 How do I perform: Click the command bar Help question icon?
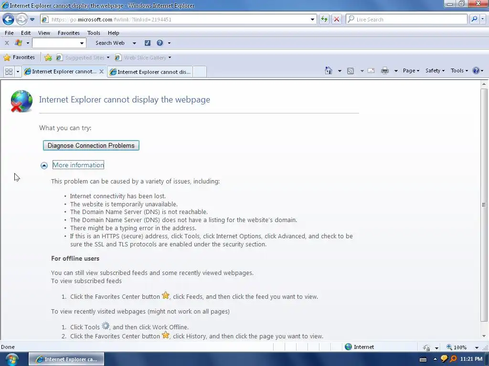point(476,71)
